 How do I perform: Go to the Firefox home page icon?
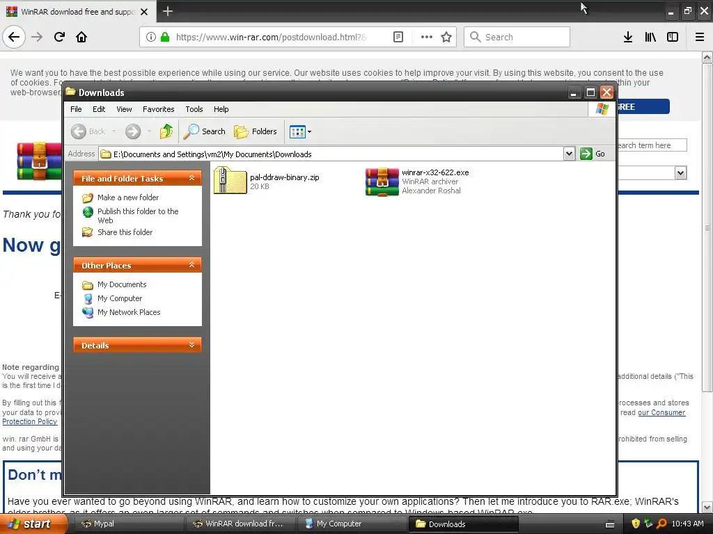coord(81,37)
